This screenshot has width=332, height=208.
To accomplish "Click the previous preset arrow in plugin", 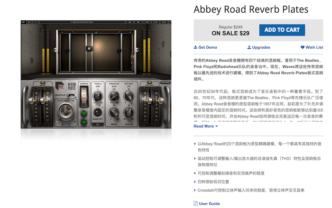I will pyautogui.click(x=129, y=22).
